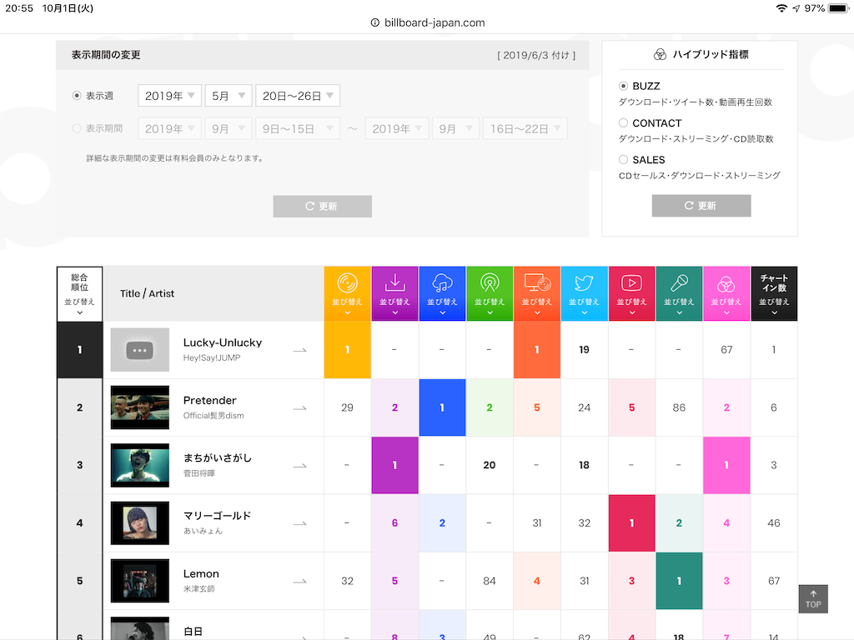Sort by the orange PC look-up icon column
854x640 pixels.
(x=537, y=293)
